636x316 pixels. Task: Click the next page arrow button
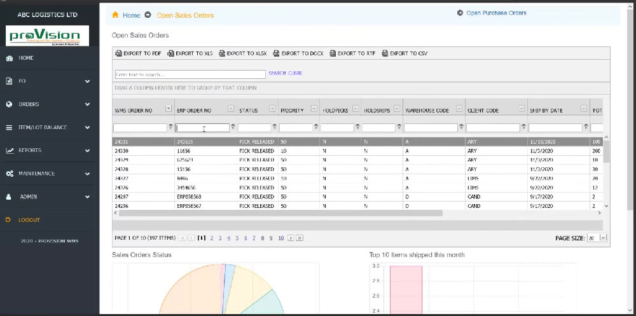click(291, 238)
